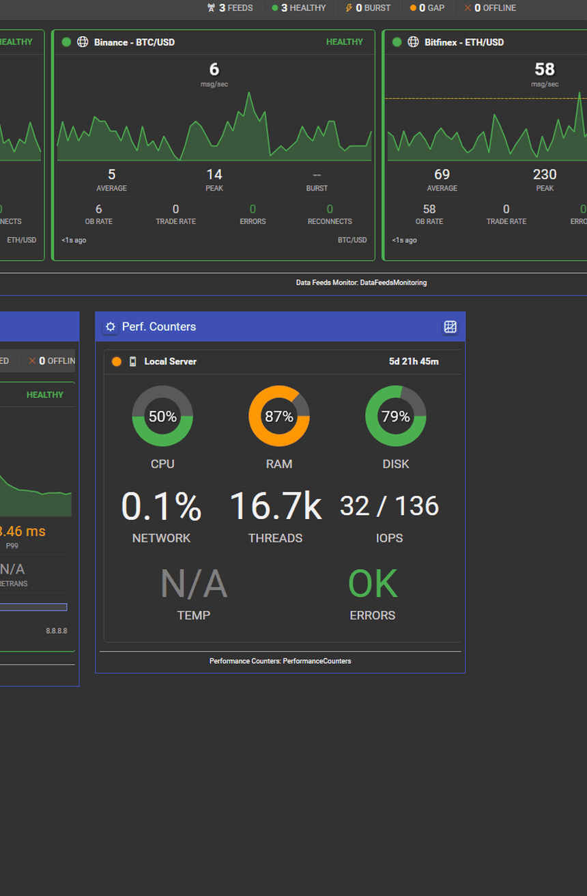Click the BTC/USD symbol at the Binance card bottom
This screenshot has height=896, width=587.
point(352,240)
